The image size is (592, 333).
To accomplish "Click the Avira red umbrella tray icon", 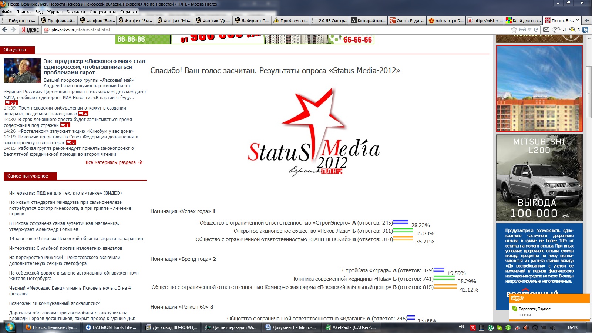I will tap(473, 327).
